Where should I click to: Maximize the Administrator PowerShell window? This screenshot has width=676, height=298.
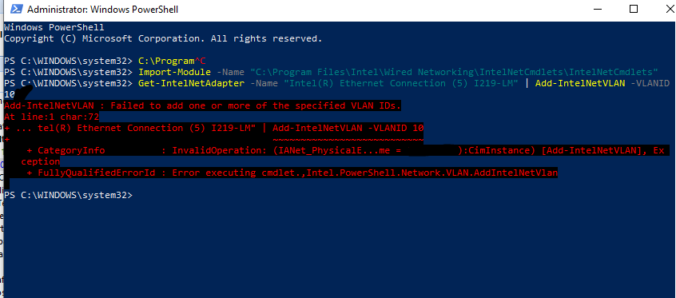click(x=634, y=9)
